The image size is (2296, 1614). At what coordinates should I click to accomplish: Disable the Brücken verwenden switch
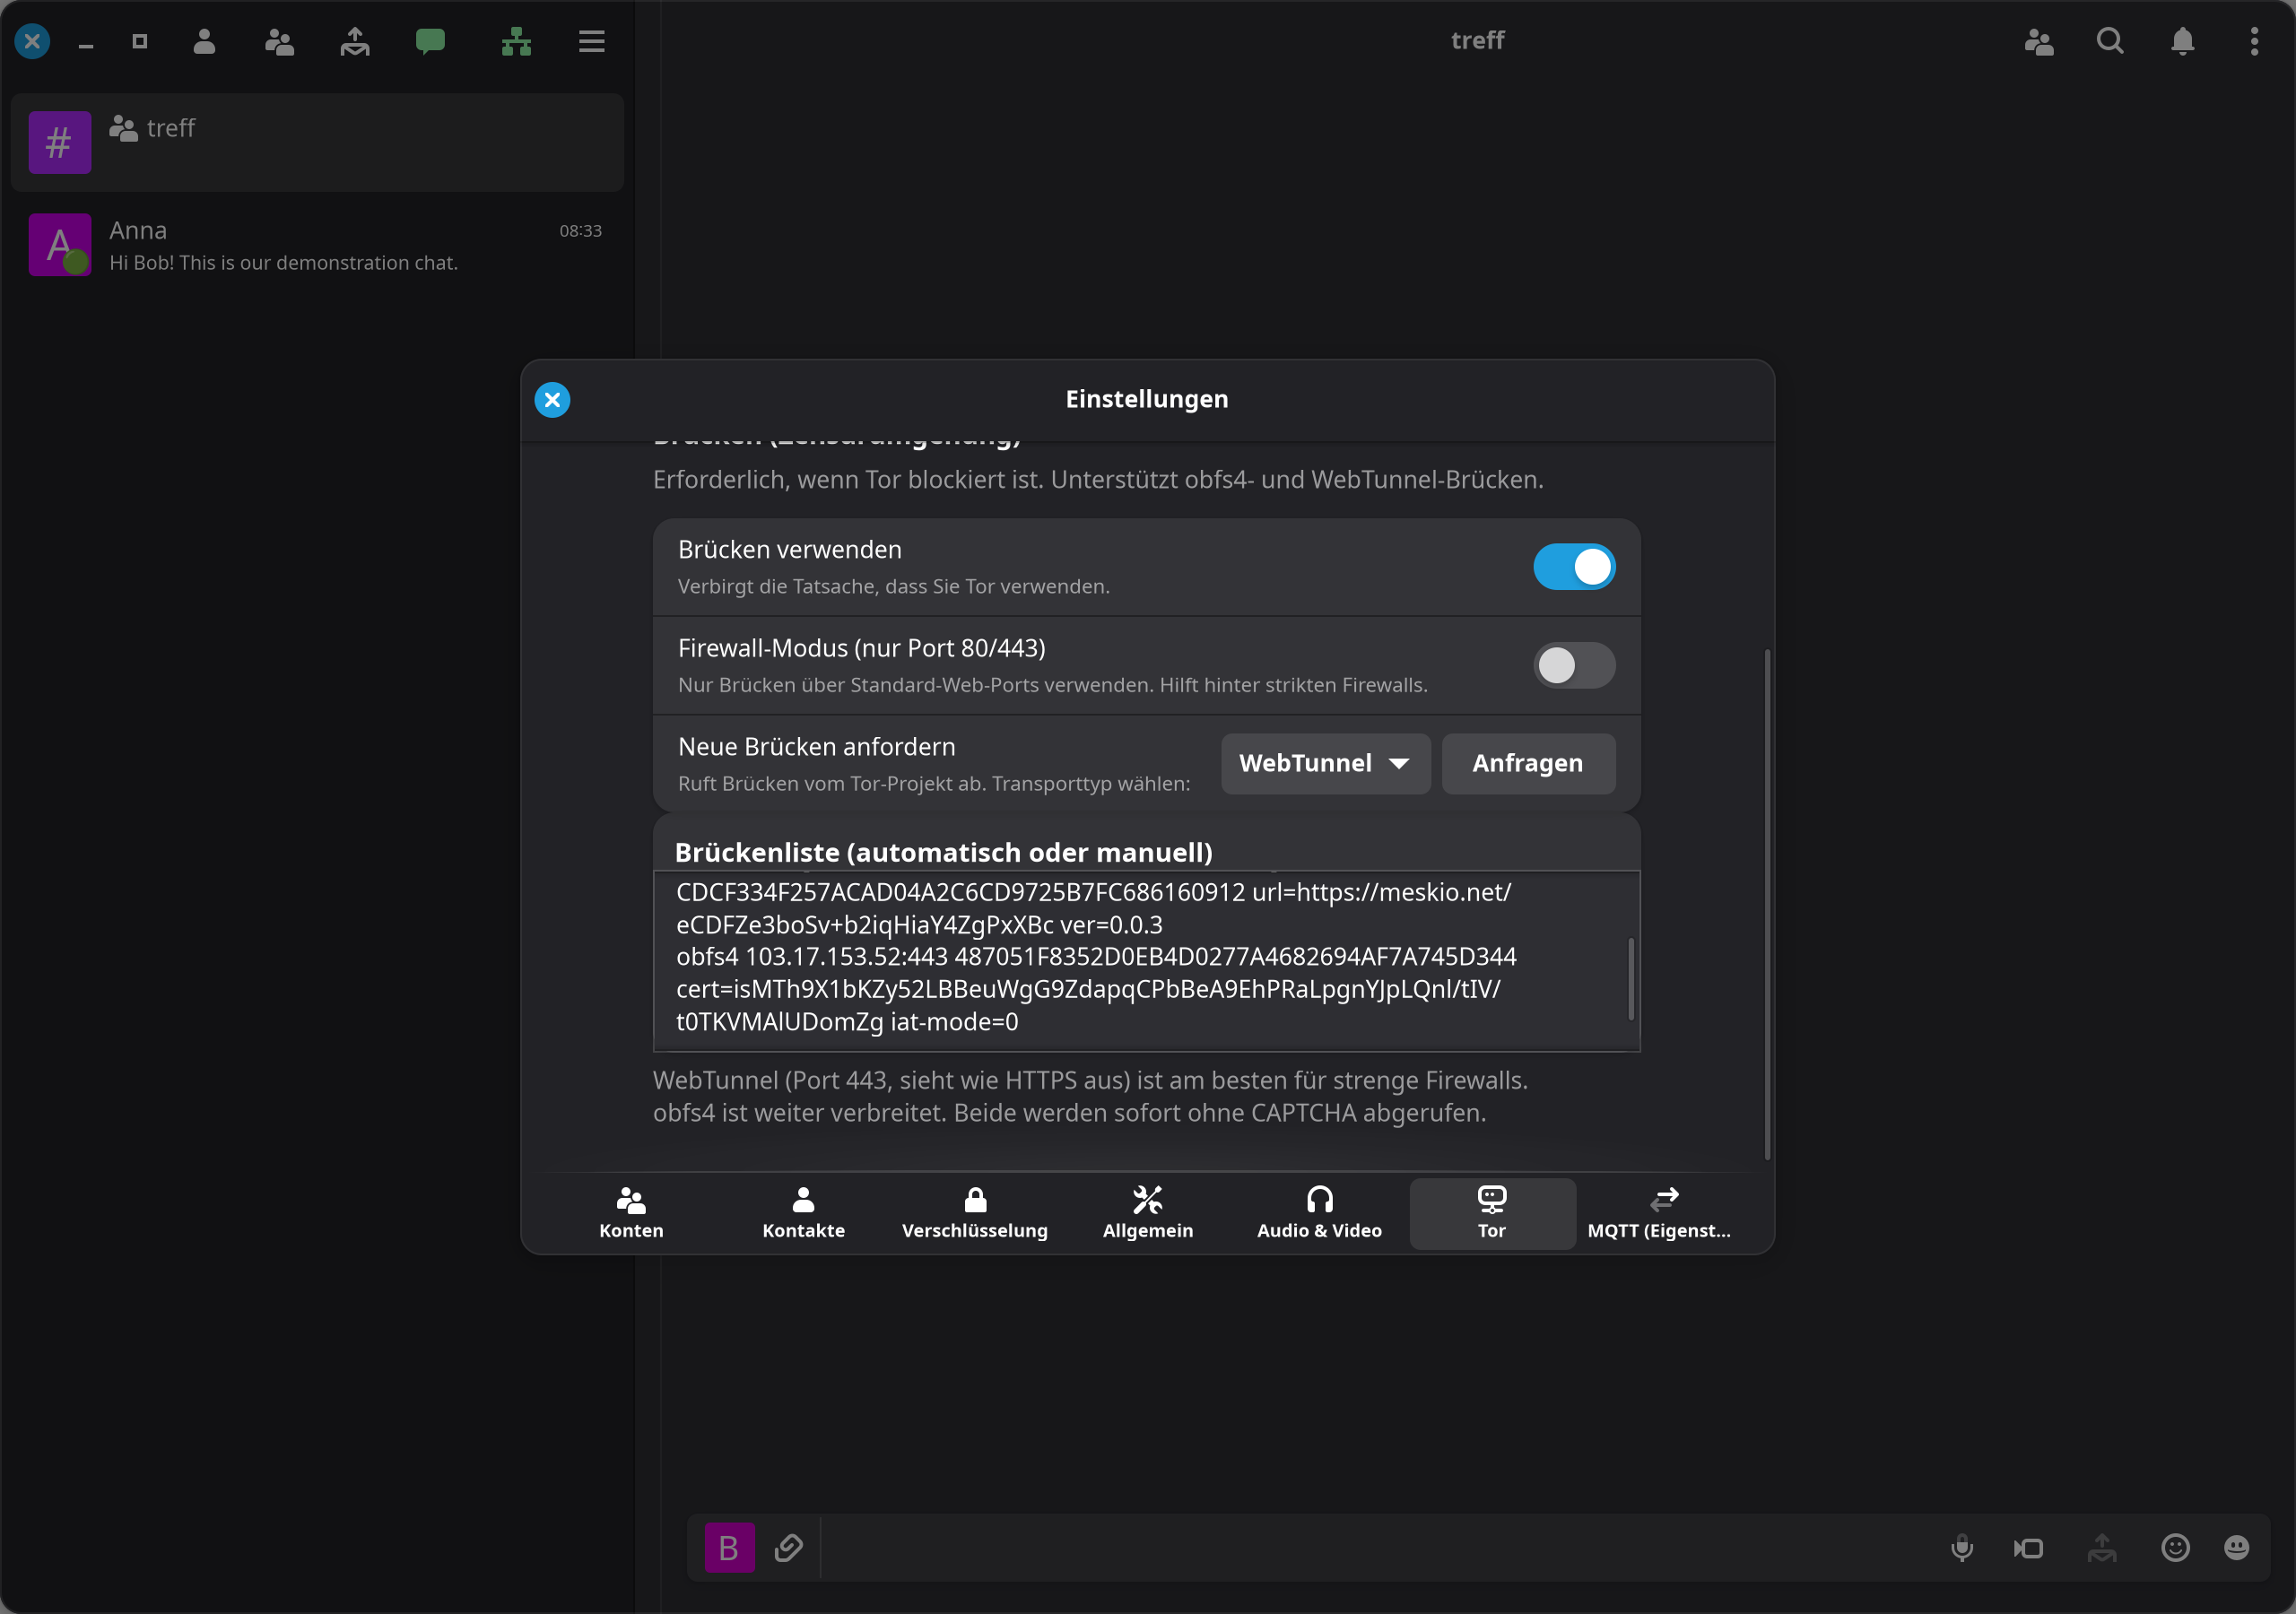[x=1574, y=567]
